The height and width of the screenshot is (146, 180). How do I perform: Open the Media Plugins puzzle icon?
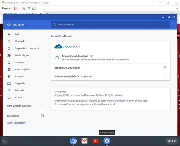[9, 55]
